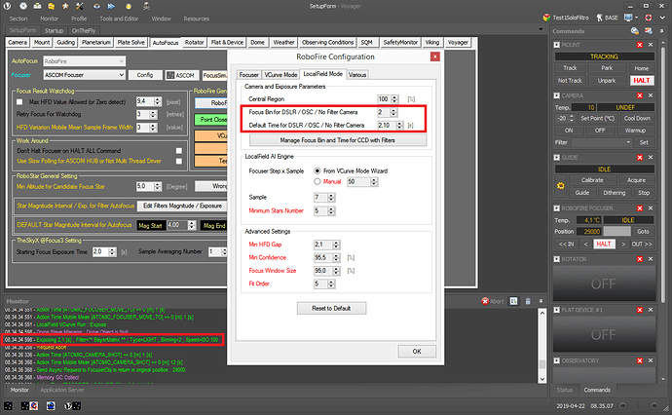Click the wrench and screwdriver tools icon
The width and height of the screenshot is (672, 415).
[x=80, y=6]
